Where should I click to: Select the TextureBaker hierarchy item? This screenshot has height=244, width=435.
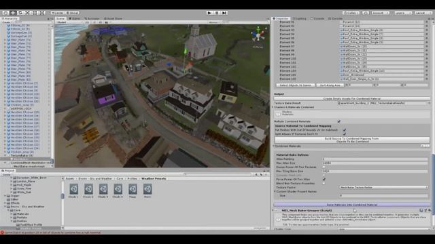pos(22,155)
